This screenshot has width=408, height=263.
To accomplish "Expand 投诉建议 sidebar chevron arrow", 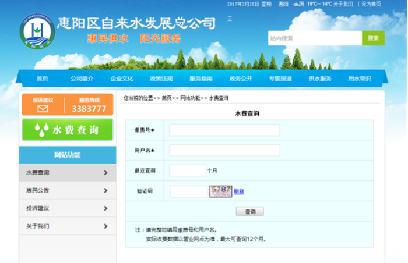I will [105, 208].
